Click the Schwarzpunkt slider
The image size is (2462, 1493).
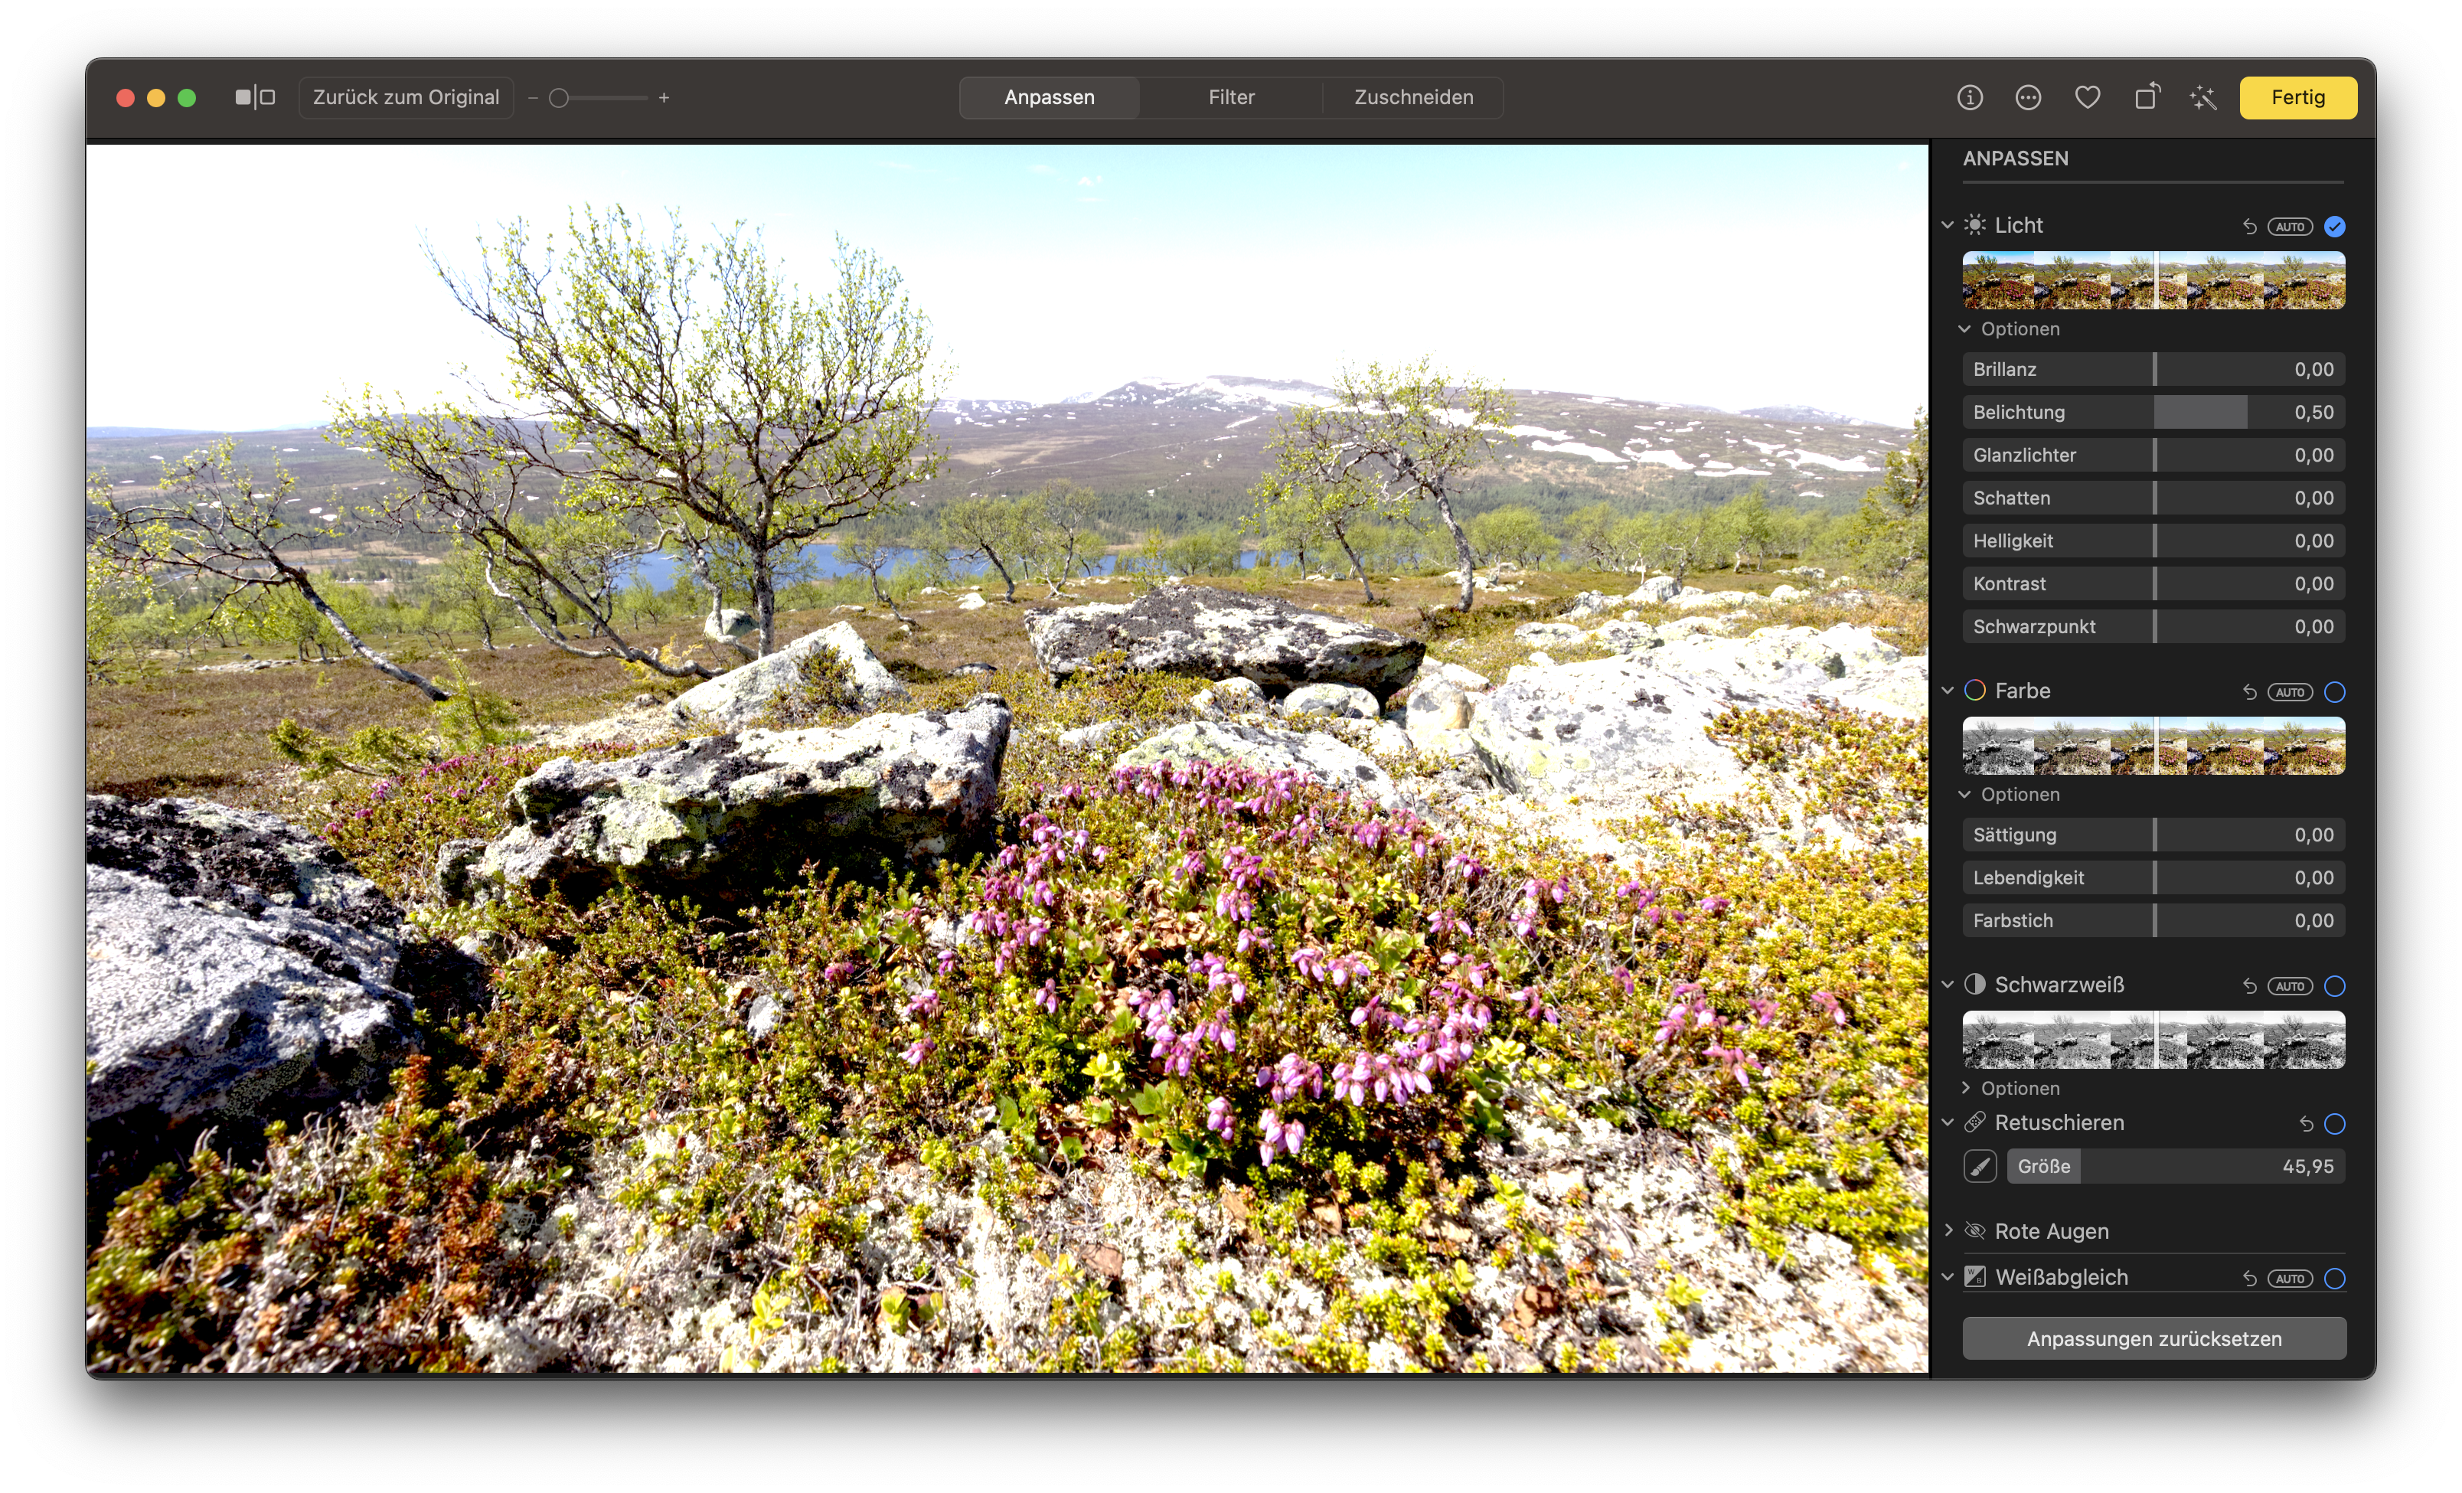(x=2153, y=626)
